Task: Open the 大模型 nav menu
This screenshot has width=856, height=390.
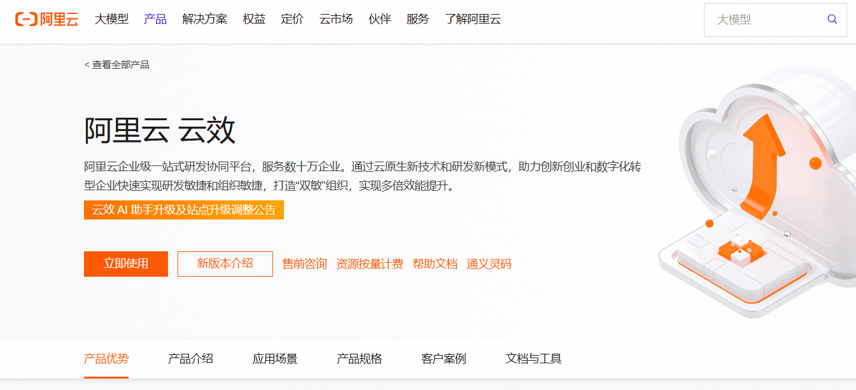Action: click(111, 19)
